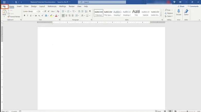
Task: Click Clear All Formatting icon
Action: point(58,11)
